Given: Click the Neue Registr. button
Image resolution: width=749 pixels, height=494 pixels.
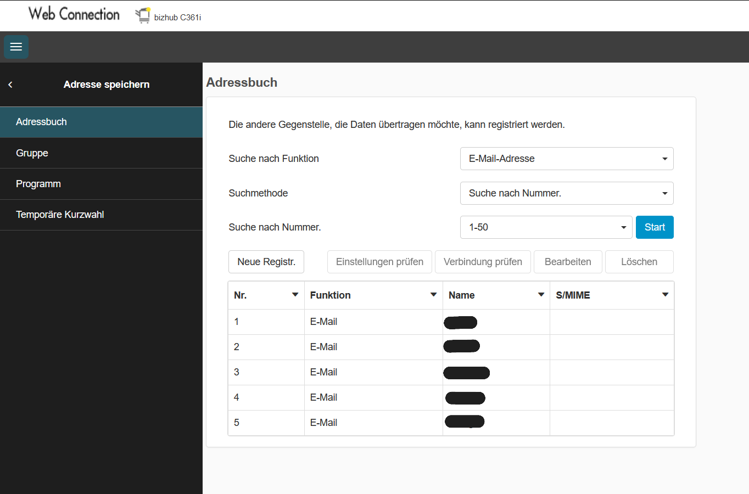Looking at the screenshot, I should (x=266, y=262).
